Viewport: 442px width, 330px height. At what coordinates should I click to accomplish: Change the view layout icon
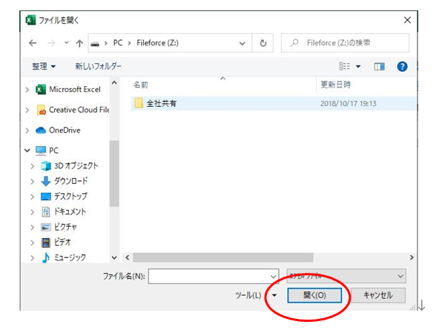(344, 67)
